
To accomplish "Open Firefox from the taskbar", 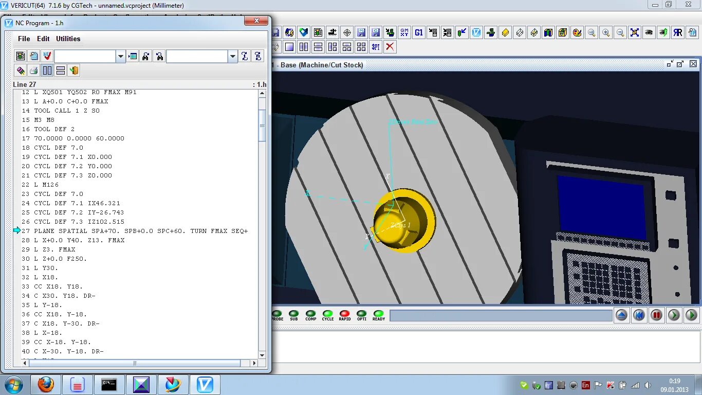I will pyautogui.click(x=46, y=385).
